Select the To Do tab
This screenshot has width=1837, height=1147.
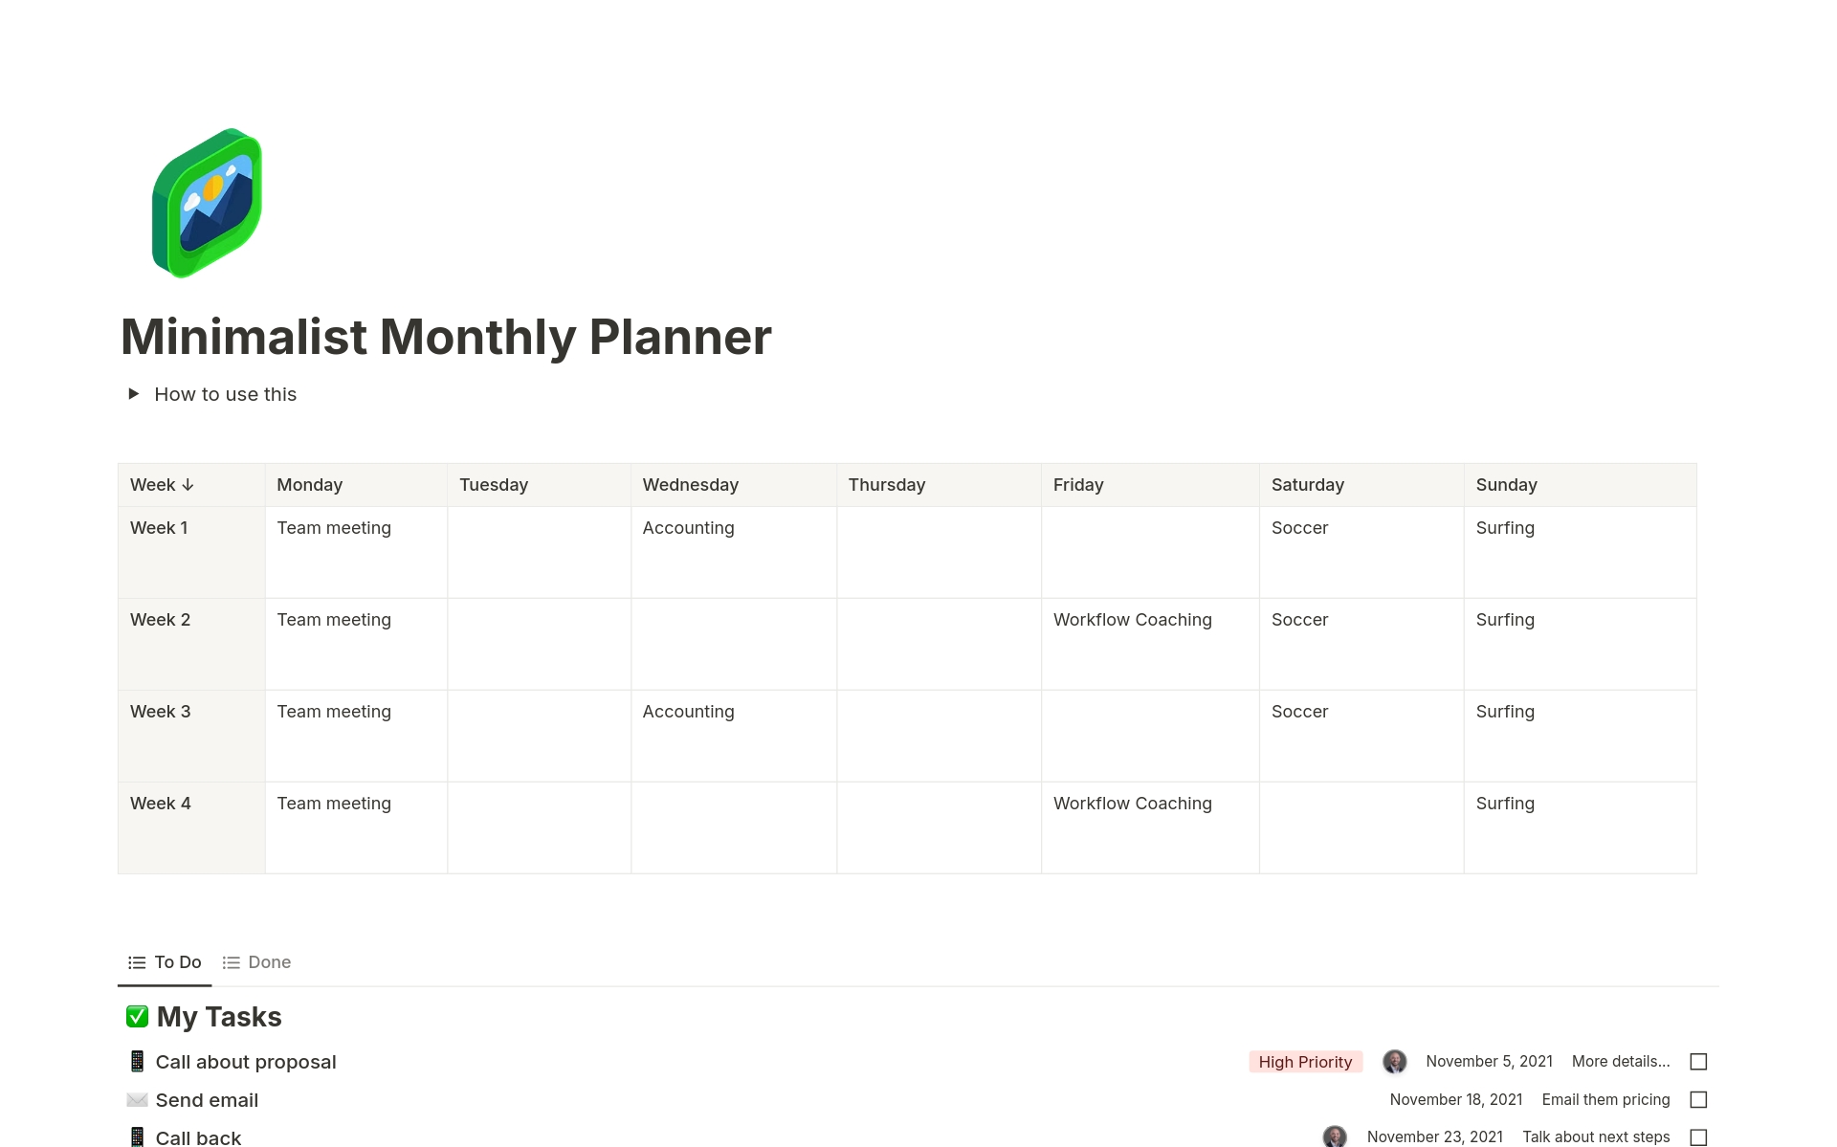pos(165,962)
